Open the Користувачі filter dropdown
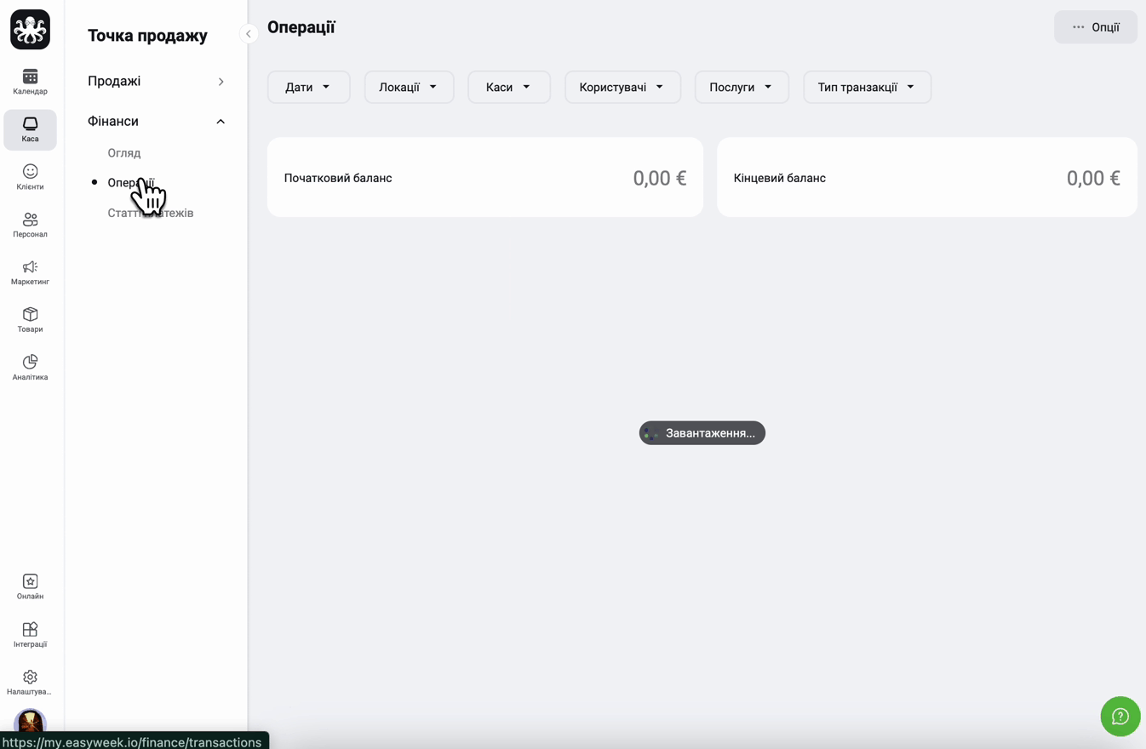1146x749 pixels. pyautogui.click(x=623, y=87)
